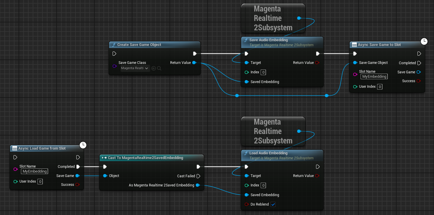
Task: Click Saved Embedding pin on Load Audio Embedding
Action: [x=246, y=195]
